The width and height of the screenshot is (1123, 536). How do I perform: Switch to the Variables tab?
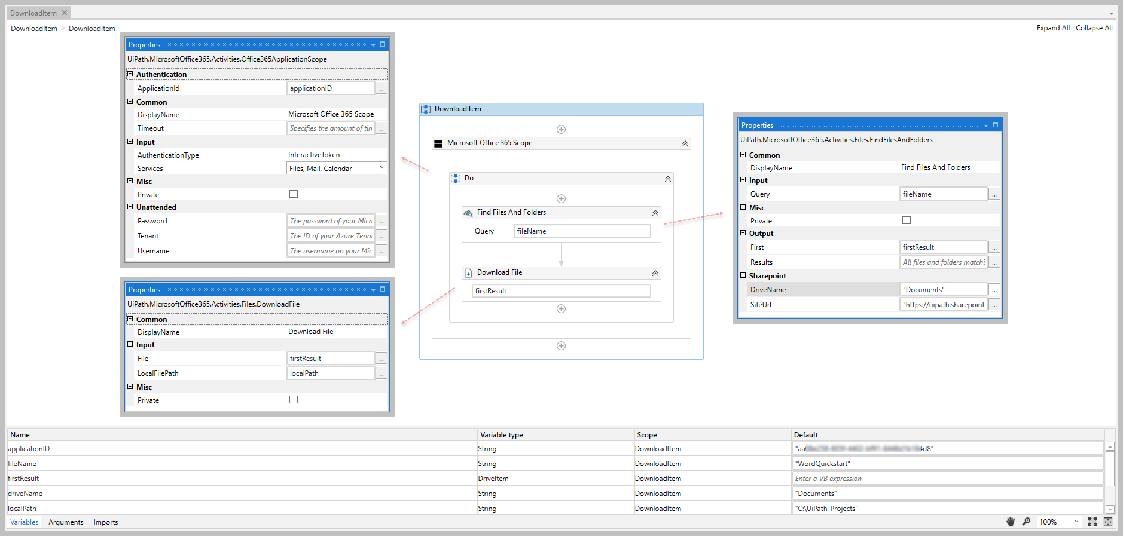coord(25,522)
